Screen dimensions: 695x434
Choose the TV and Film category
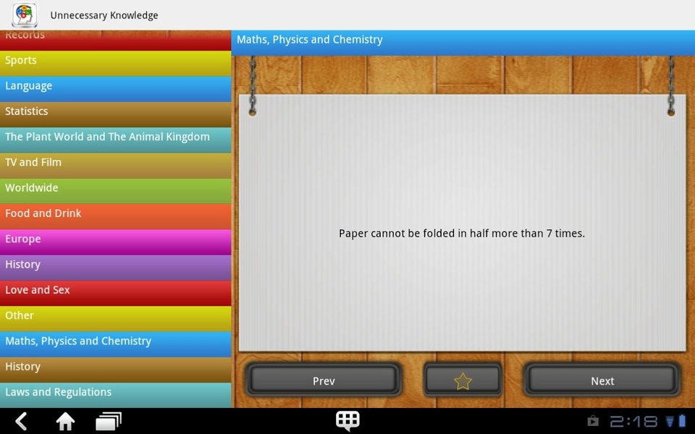(116, 166)
